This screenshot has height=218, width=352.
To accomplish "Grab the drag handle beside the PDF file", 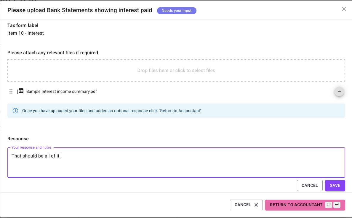I will (11, 92).
